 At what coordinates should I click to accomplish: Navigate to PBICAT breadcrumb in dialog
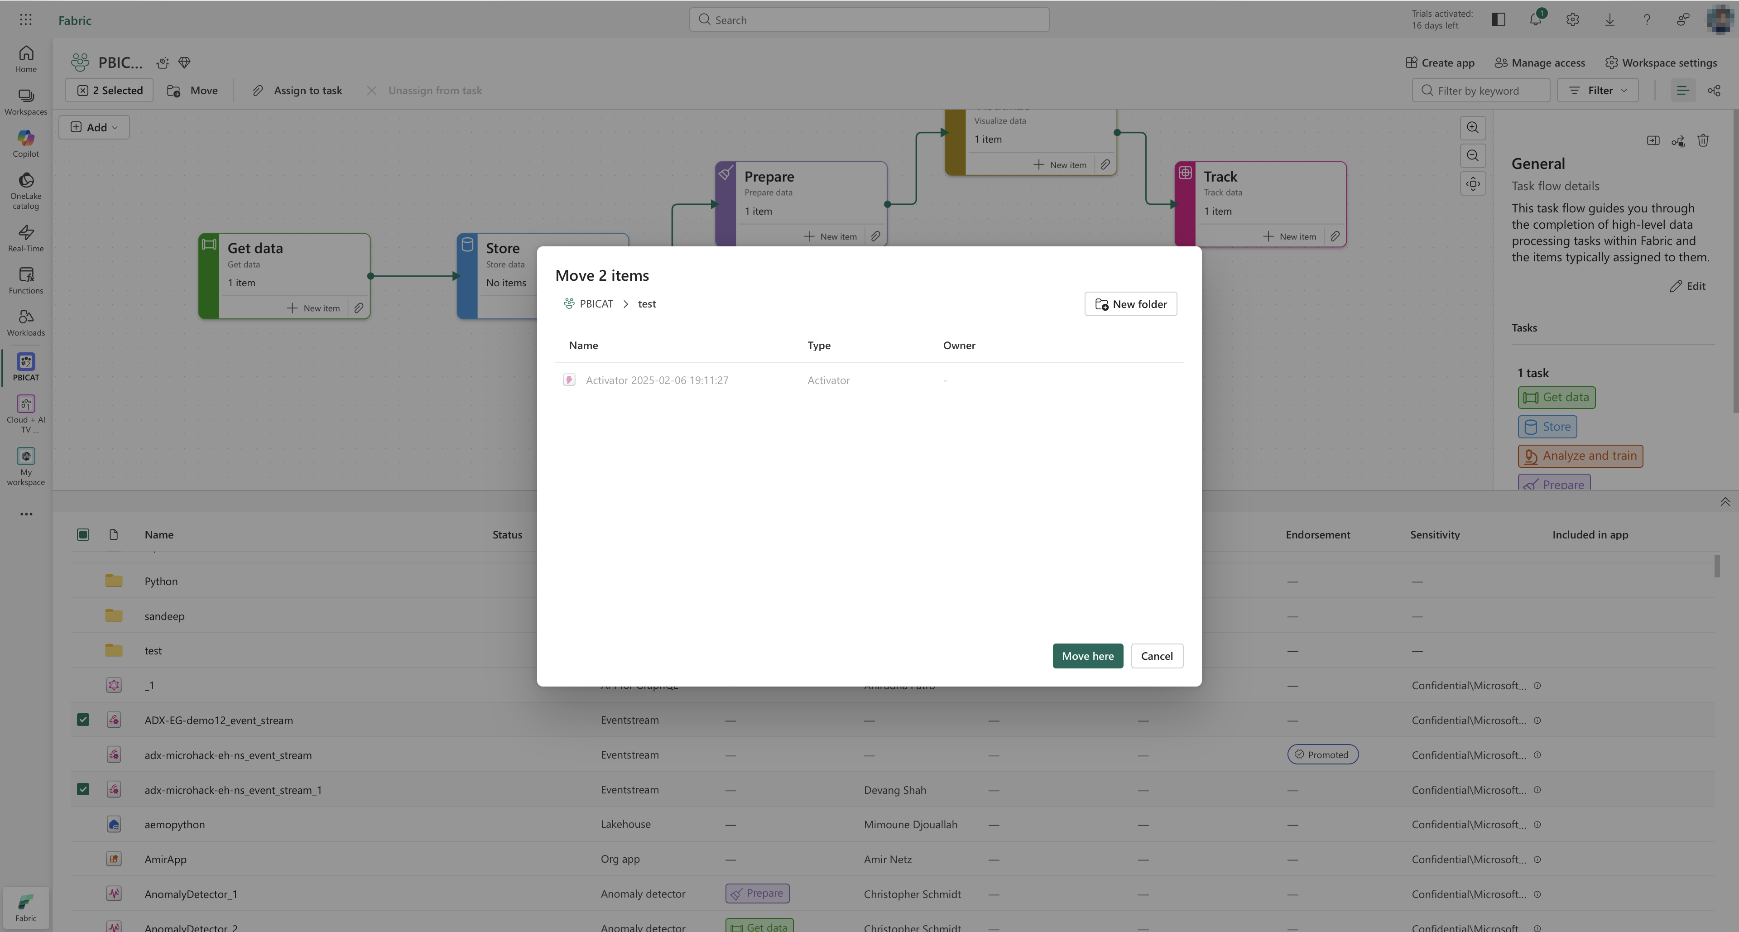(x=588, y=304)
